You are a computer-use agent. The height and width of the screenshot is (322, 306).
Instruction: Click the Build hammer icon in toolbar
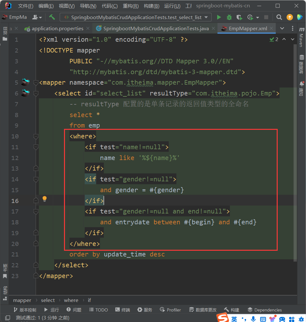coord(52,17)
